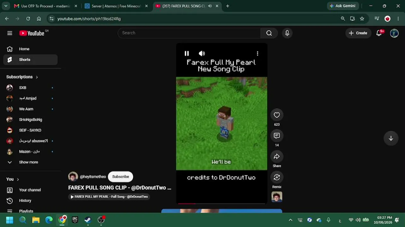Open the Chrome profile icon
Viewport: 405px width, 227px height.
[x=387, y=19]
